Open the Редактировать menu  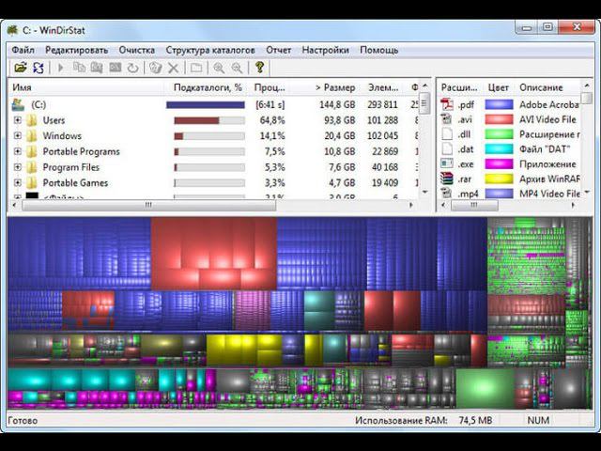pyautogui.click(x=77, y=50)
